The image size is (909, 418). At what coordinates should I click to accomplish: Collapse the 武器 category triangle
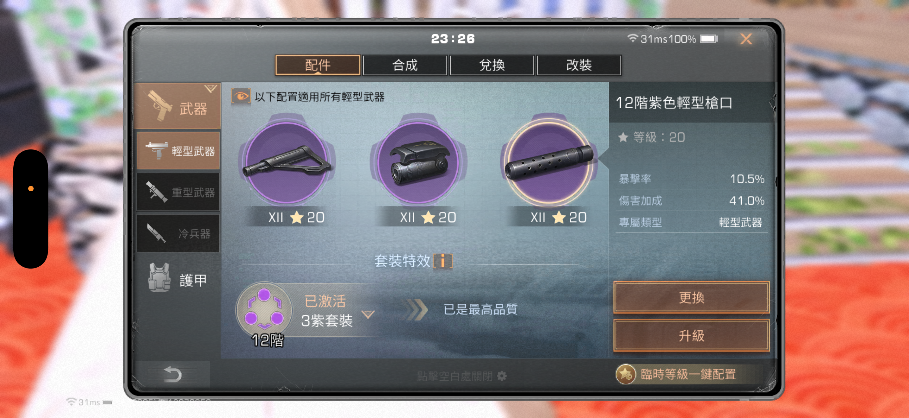pos(211,88)
